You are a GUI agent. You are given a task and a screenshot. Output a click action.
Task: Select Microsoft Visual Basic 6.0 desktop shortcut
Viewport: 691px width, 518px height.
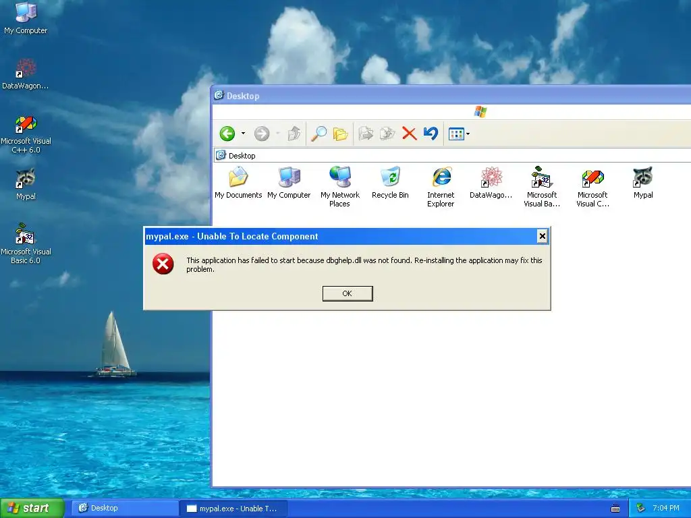coord(26,244)
